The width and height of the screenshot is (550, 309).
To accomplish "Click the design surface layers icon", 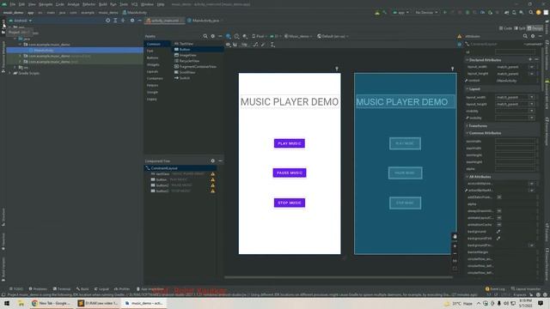I will (x=229, y=36).
